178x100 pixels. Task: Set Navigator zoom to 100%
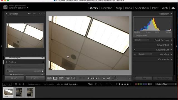pos(35,14)
